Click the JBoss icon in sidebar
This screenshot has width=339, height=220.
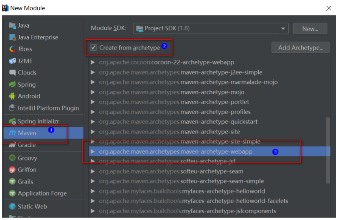12,49
